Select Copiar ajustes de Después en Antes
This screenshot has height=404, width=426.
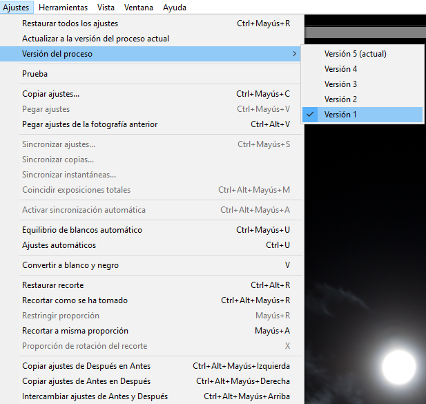tap(151, 366)
